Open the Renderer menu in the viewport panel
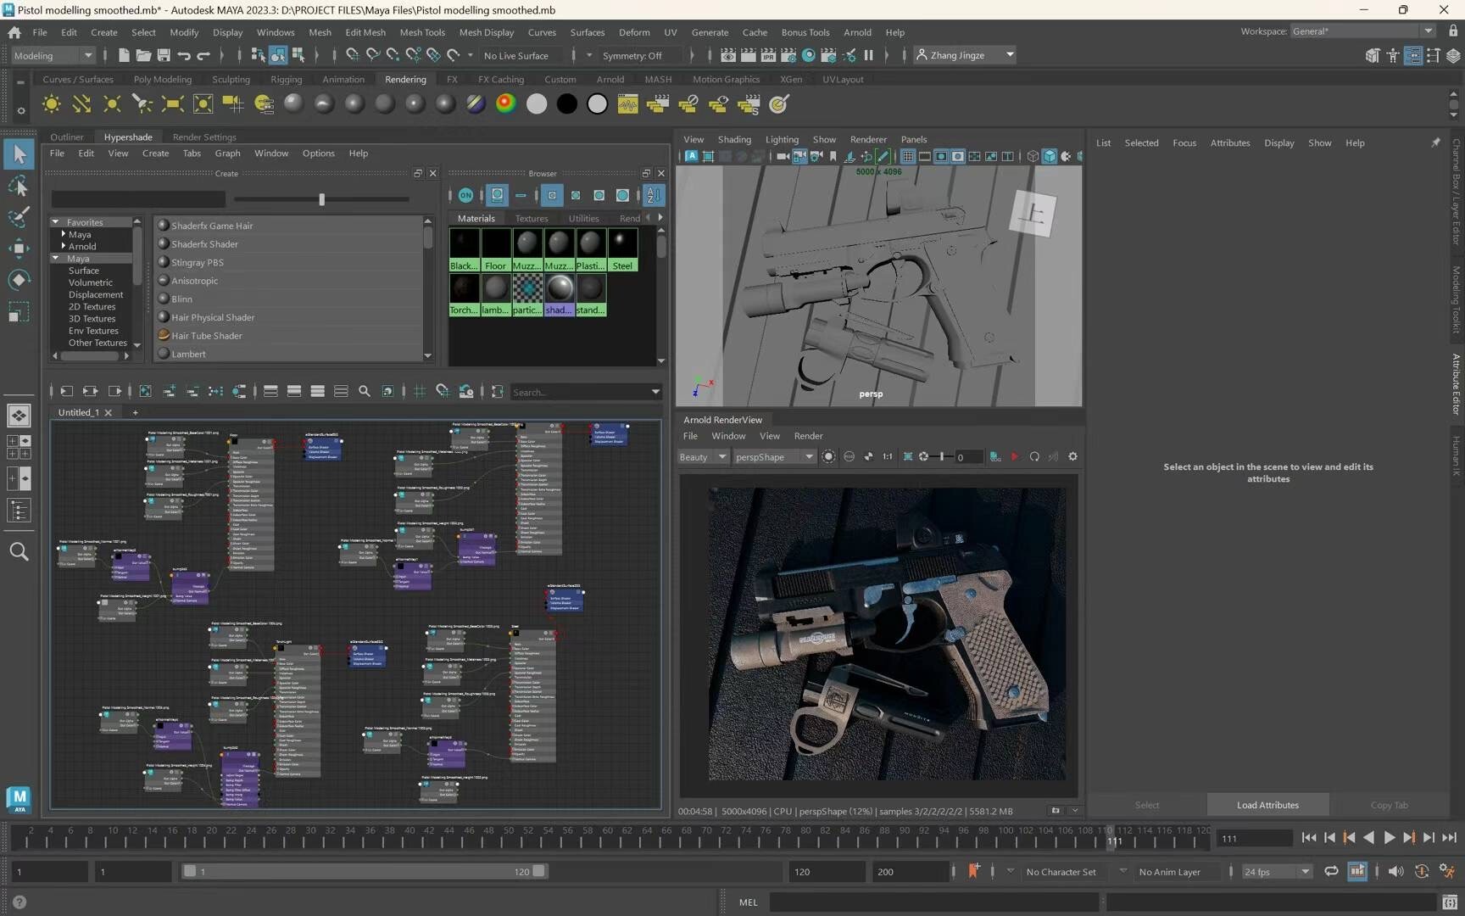The height and width of the screenshot is (916, 1465). (867, 139)
